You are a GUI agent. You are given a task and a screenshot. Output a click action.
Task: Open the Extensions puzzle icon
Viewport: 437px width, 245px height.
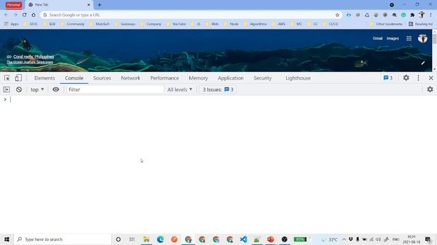pyautogui.click(x=412, y=15)
